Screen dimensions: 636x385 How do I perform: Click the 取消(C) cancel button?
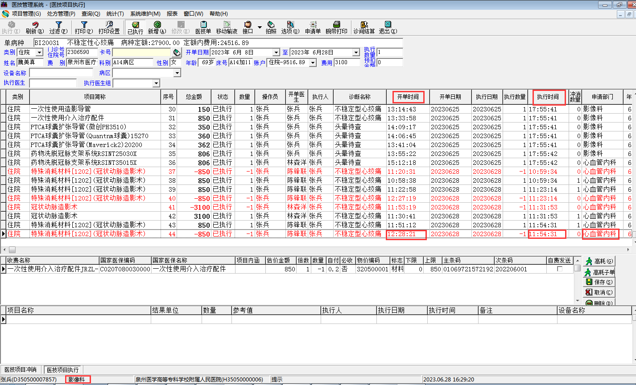tap(599, 292)
